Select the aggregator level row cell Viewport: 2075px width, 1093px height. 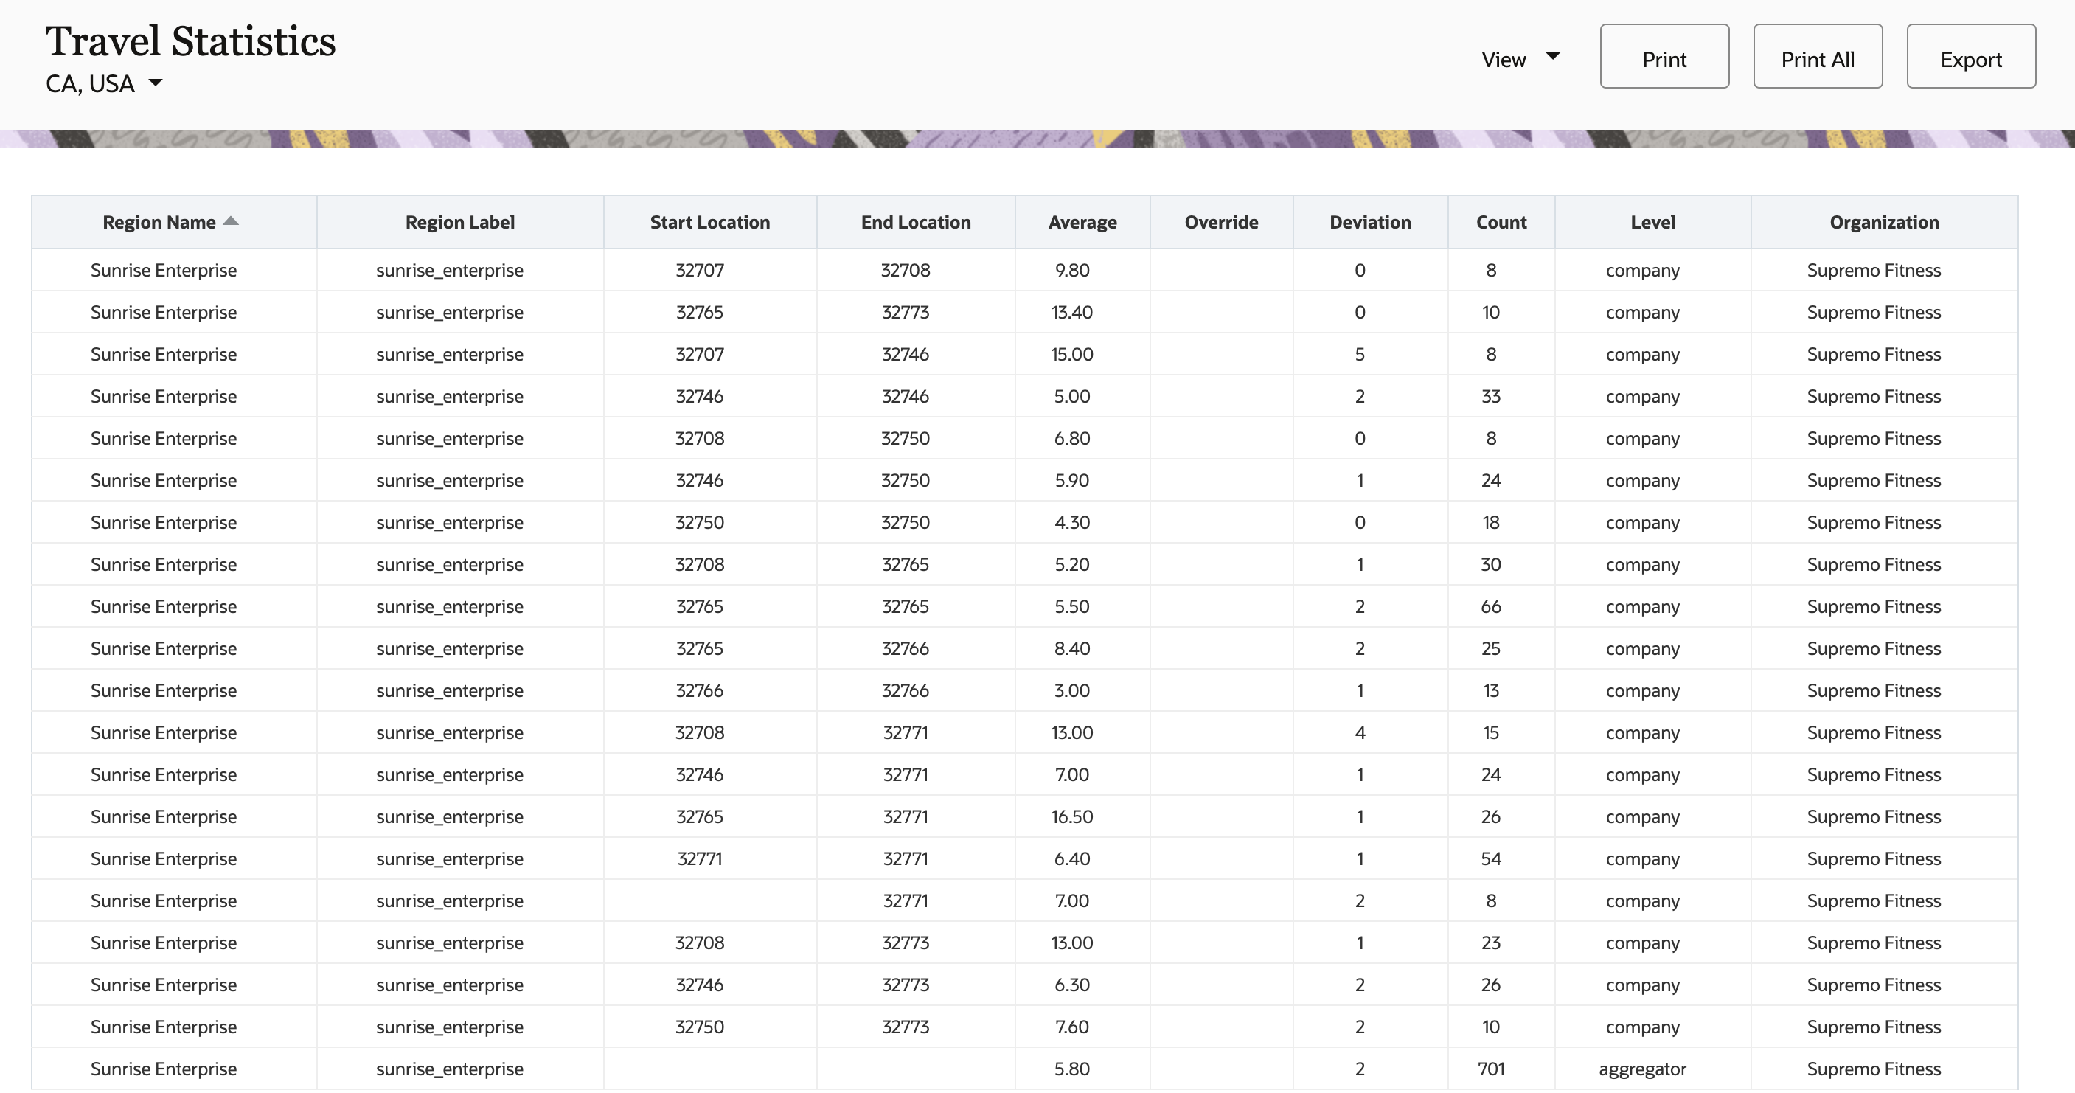tap(1641, 1069)
